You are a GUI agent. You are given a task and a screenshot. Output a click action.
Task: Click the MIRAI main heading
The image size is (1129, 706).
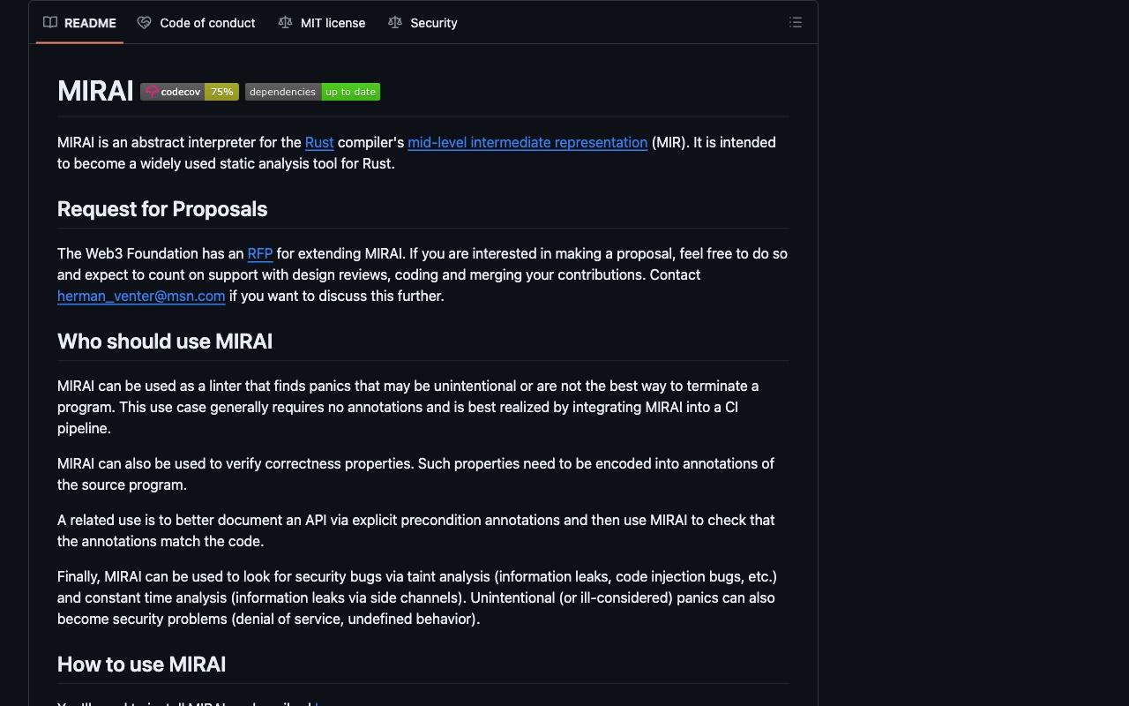pyautogui.click(x=95, y=91)
